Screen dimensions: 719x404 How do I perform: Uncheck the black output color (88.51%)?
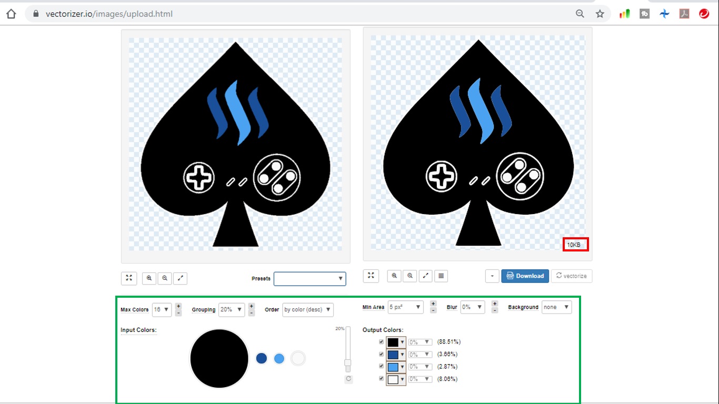click(x=382, y=342)
